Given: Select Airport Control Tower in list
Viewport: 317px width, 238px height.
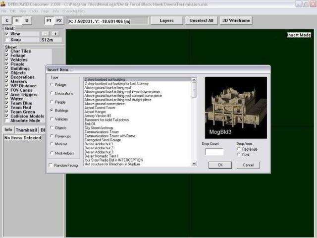Looking at the screenshot, I should click(x=100, y=108).
